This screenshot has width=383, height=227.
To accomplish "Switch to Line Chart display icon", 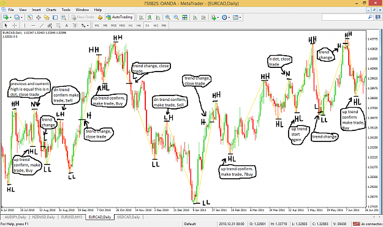I will (x=158, y=17).
